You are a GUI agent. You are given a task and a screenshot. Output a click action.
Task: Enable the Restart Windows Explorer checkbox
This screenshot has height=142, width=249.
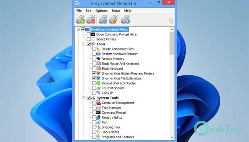coord(94,54)
